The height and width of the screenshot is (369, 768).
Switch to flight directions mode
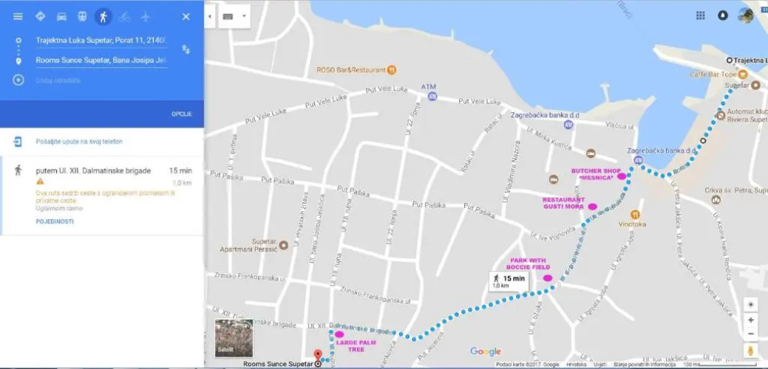pyautogui.click(x=146, y=17)
